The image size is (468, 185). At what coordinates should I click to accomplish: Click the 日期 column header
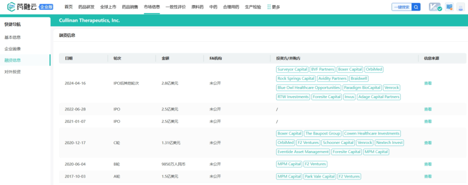[68, 59]
